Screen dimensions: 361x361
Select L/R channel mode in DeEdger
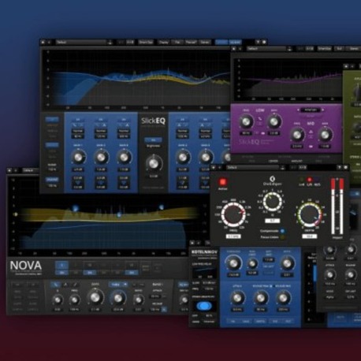click(x=310, y=180)
